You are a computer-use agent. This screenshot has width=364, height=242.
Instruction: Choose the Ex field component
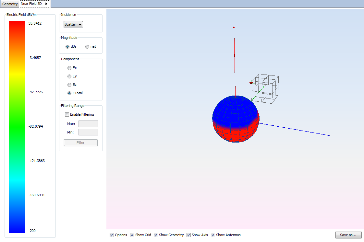tap(69, 68)
